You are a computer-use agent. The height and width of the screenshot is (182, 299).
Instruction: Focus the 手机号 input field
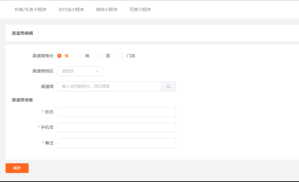tap(116, 128)
